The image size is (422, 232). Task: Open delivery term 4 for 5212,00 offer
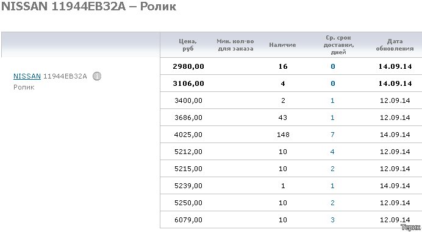pyautogui.click(x=332, y=152)
